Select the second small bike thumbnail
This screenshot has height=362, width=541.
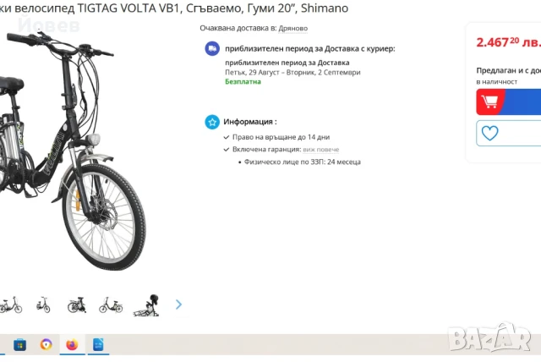coord(43,304)
